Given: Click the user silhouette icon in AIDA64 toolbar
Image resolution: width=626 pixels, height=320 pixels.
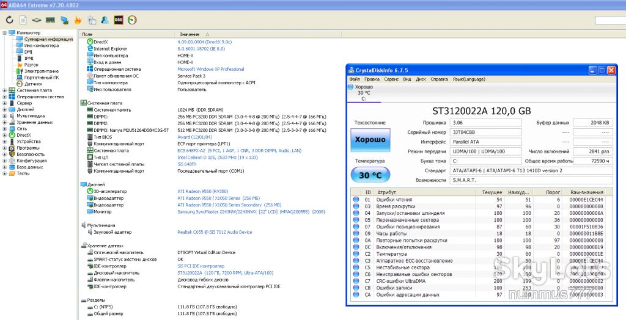Looking at the screenshot, I should pos(105,20).
